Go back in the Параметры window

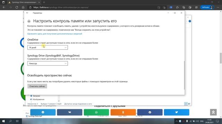pyautogui.click(x=27, y=13)
